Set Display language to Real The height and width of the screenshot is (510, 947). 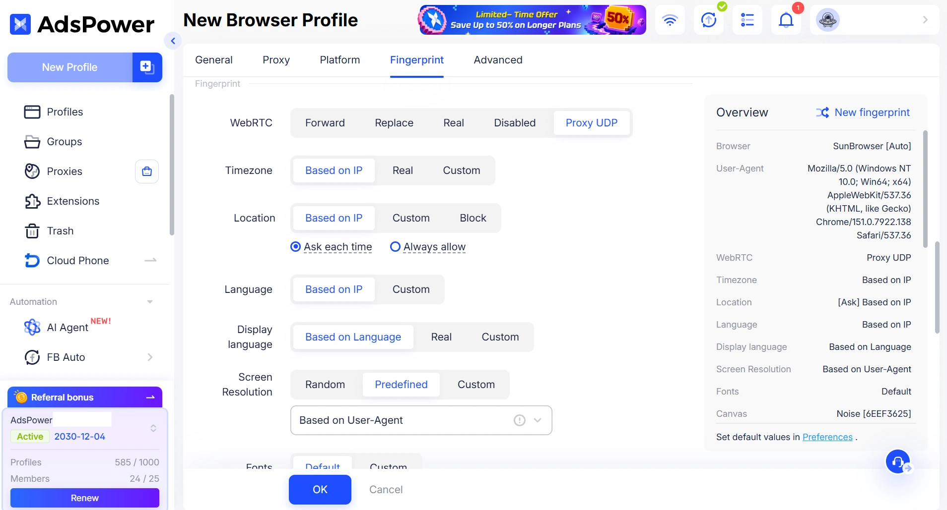coord(441,337)
